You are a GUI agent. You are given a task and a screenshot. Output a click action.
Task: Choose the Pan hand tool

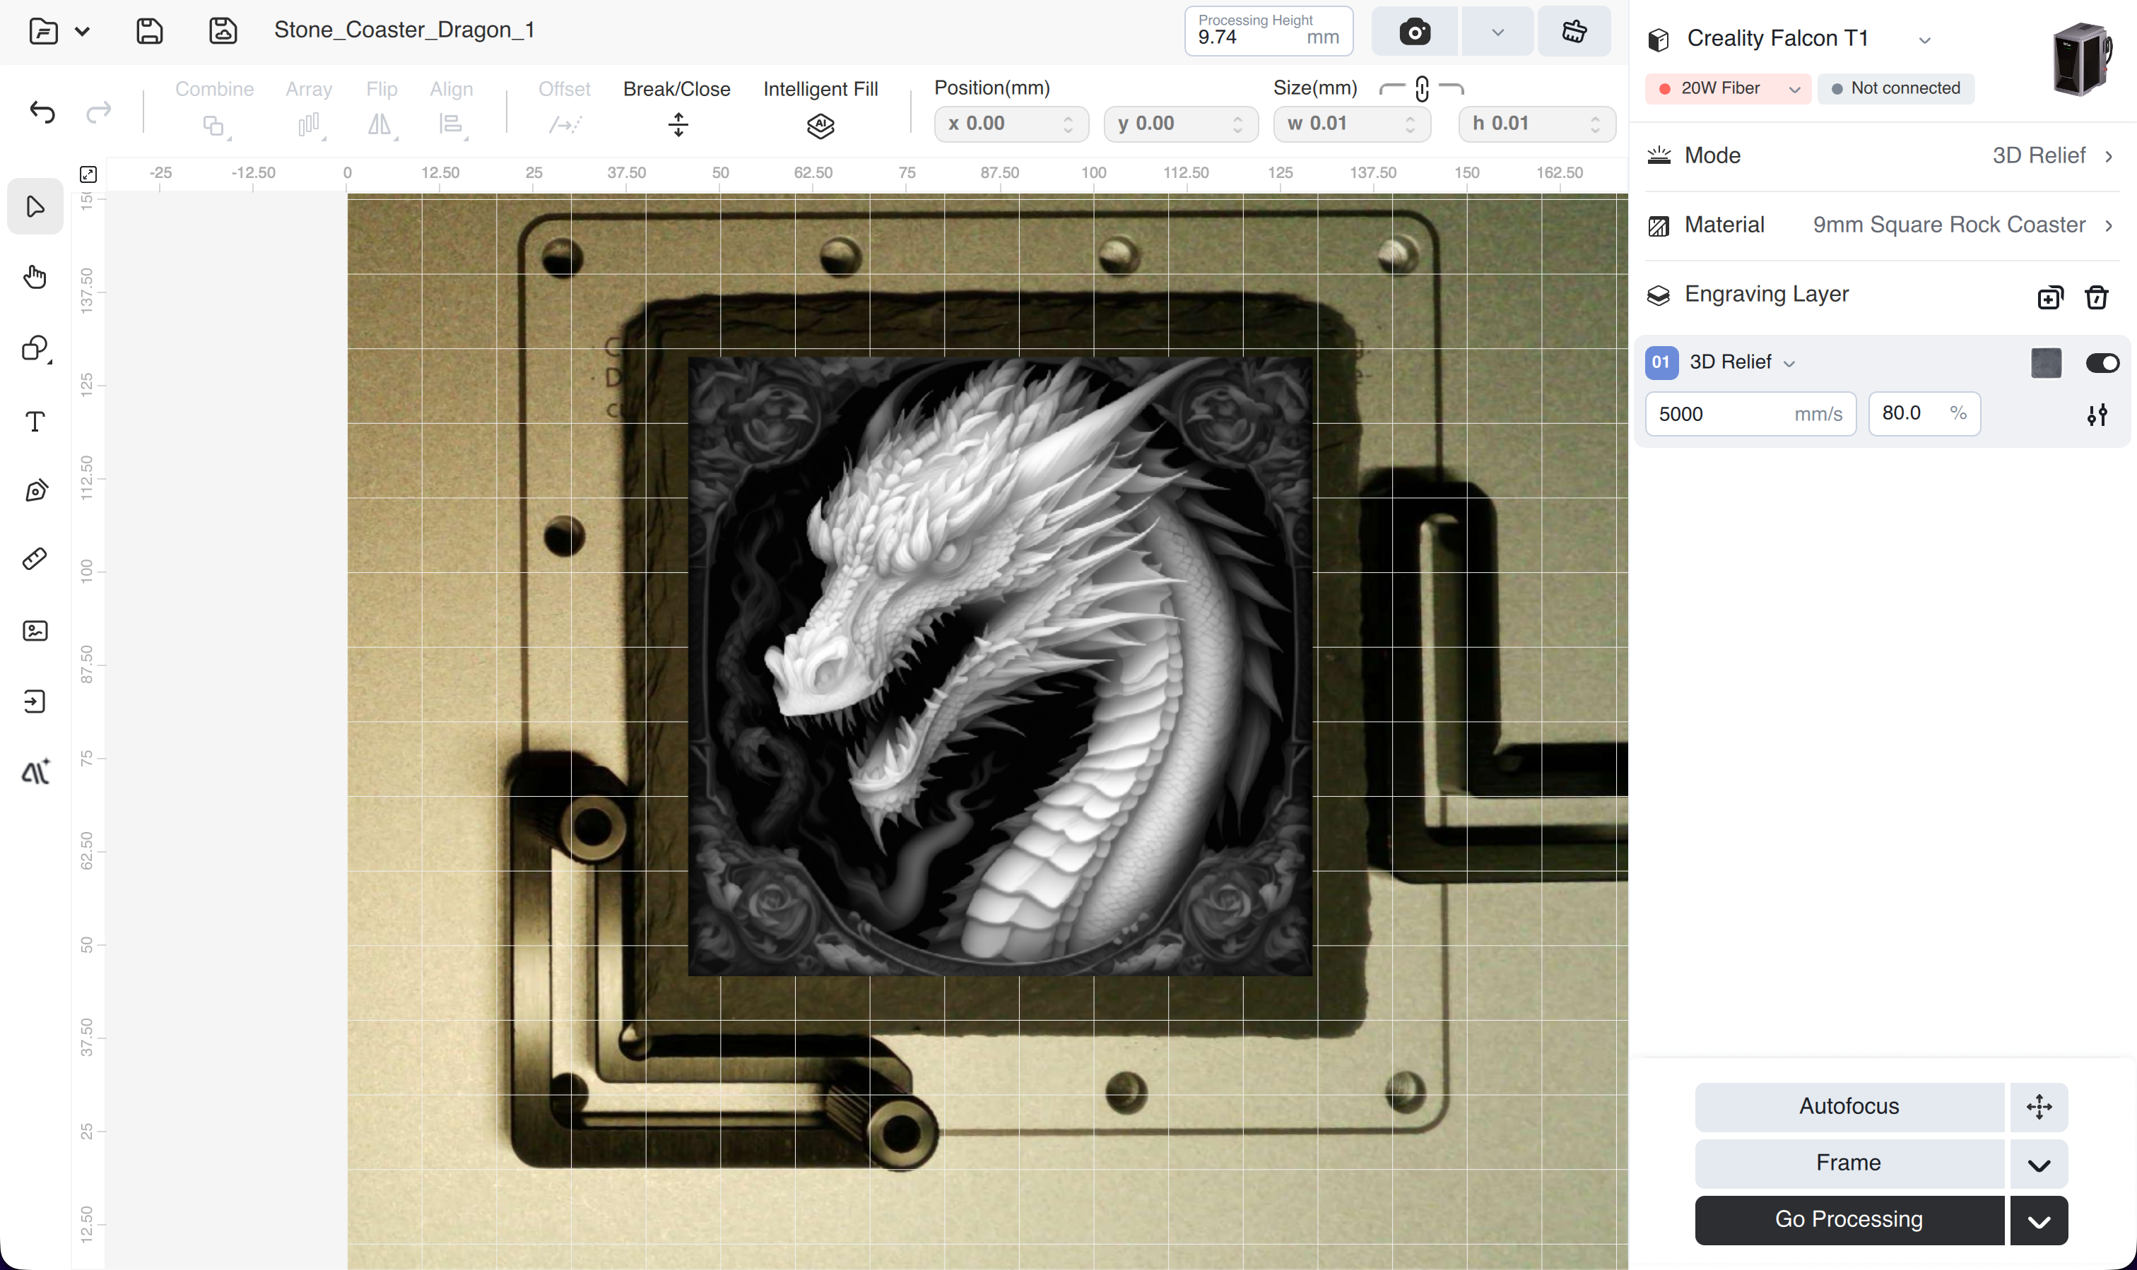(35, 278)
